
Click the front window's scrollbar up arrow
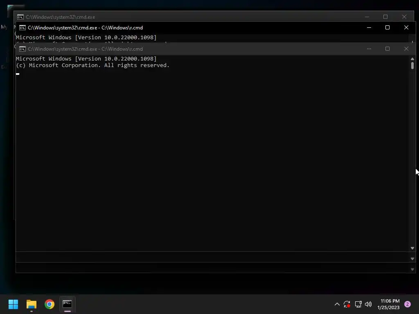[412, 59]
